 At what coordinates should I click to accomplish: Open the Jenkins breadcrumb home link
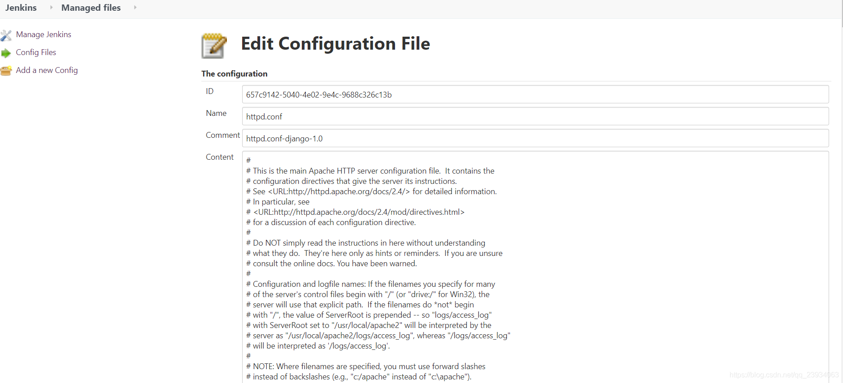point(21,8)
